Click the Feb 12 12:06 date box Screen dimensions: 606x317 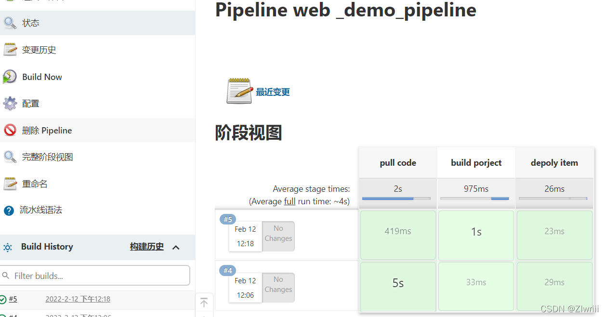click(245, 288)
